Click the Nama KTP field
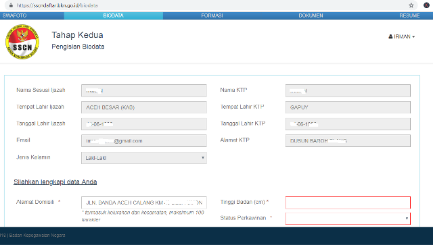This screenshot has height=245, width=433. (348, 90)
